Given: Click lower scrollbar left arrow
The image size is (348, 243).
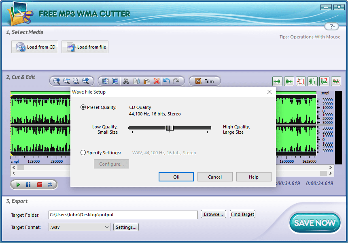Looking at the screenshot, I should 14,173.
